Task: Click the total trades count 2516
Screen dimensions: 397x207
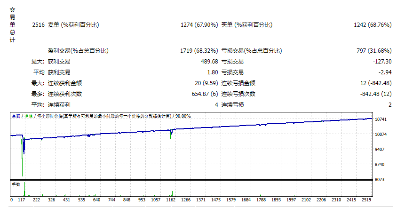Action: click(39, 25)
